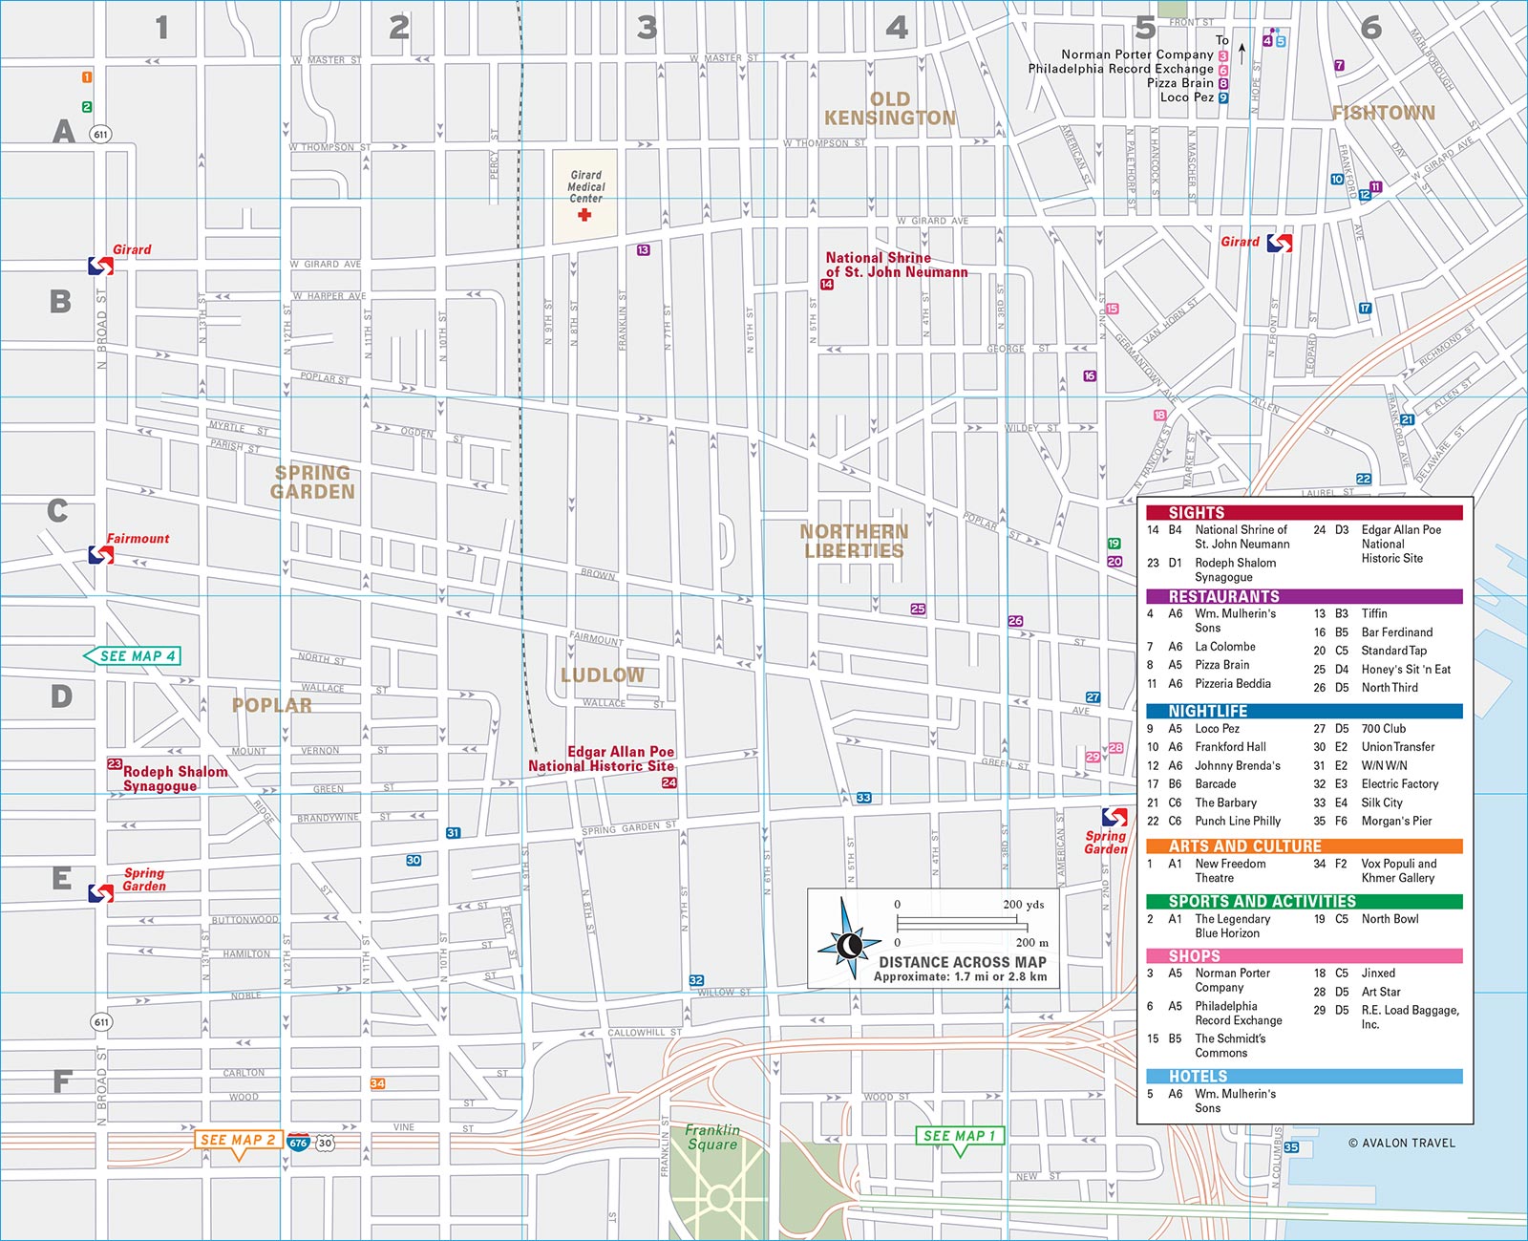Viewport: 1528px width, 1241px height.
Task: Click the Franklin Square park label
Action: 712,1137
